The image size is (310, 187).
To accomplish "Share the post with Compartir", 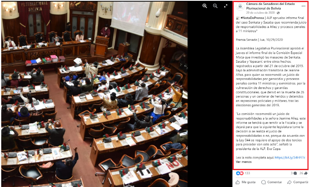I will pyautogui.click(x=298, y=182).
